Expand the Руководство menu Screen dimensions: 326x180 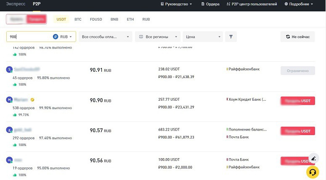tap(176, 4)
